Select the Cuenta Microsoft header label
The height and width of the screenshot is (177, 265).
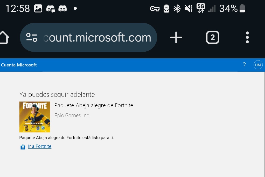click(19, 65)
